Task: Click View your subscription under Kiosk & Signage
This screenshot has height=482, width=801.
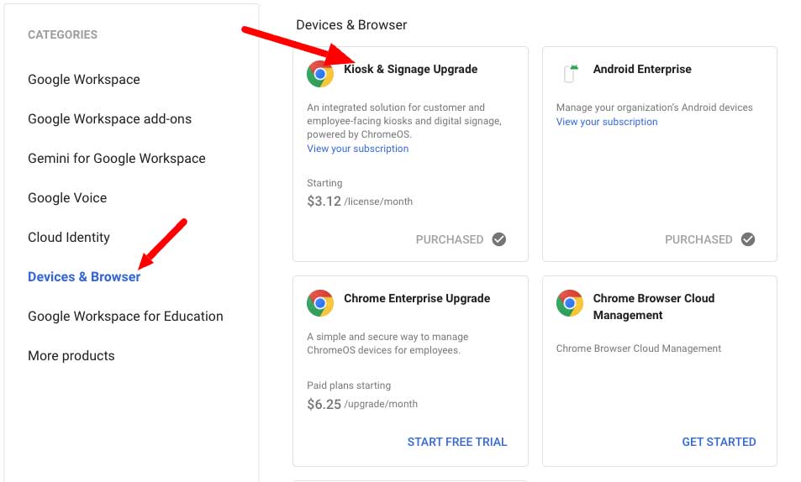Action: (358, 149)
